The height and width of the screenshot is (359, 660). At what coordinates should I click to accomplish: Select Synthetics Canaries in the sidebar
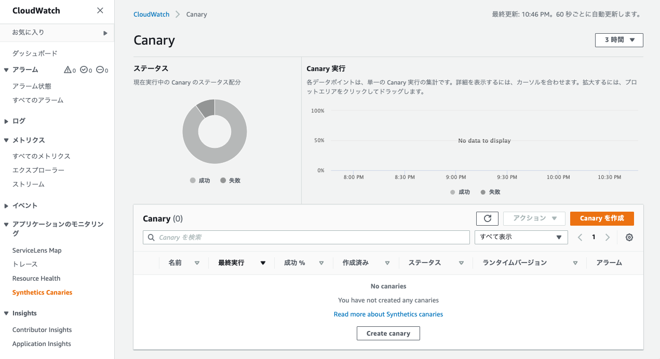pyautogui.click(x=43, y=293)
